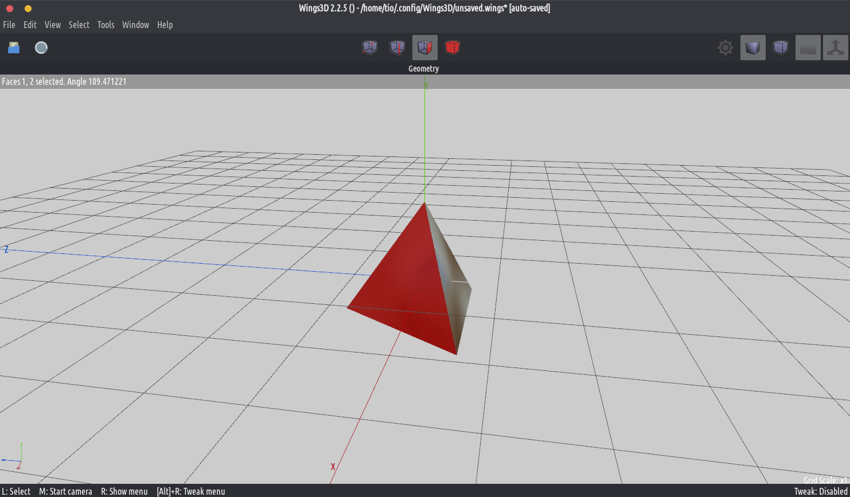Click the dimmed Redo arrow icon
Viewport: 850px width, 497px height.
point(96,48)
